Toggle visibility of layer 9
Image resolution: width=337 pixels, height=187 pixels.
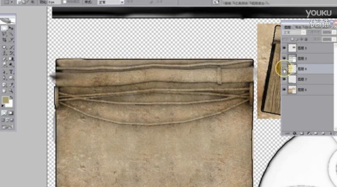click(284, 69)
